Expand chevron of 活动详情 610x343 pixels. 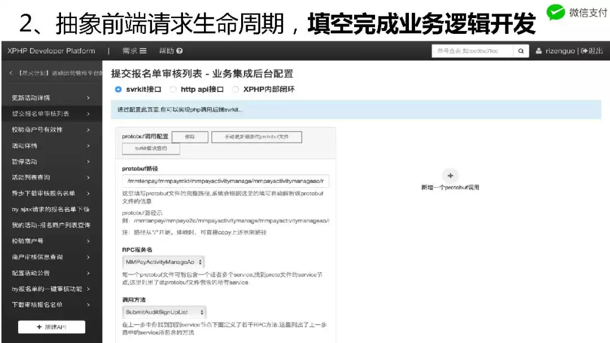point(88,146)
